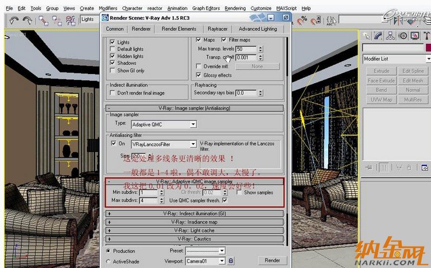Open the Hierarchy command panel tab
This screenshot has width=431, height=268.
point(391,36)
